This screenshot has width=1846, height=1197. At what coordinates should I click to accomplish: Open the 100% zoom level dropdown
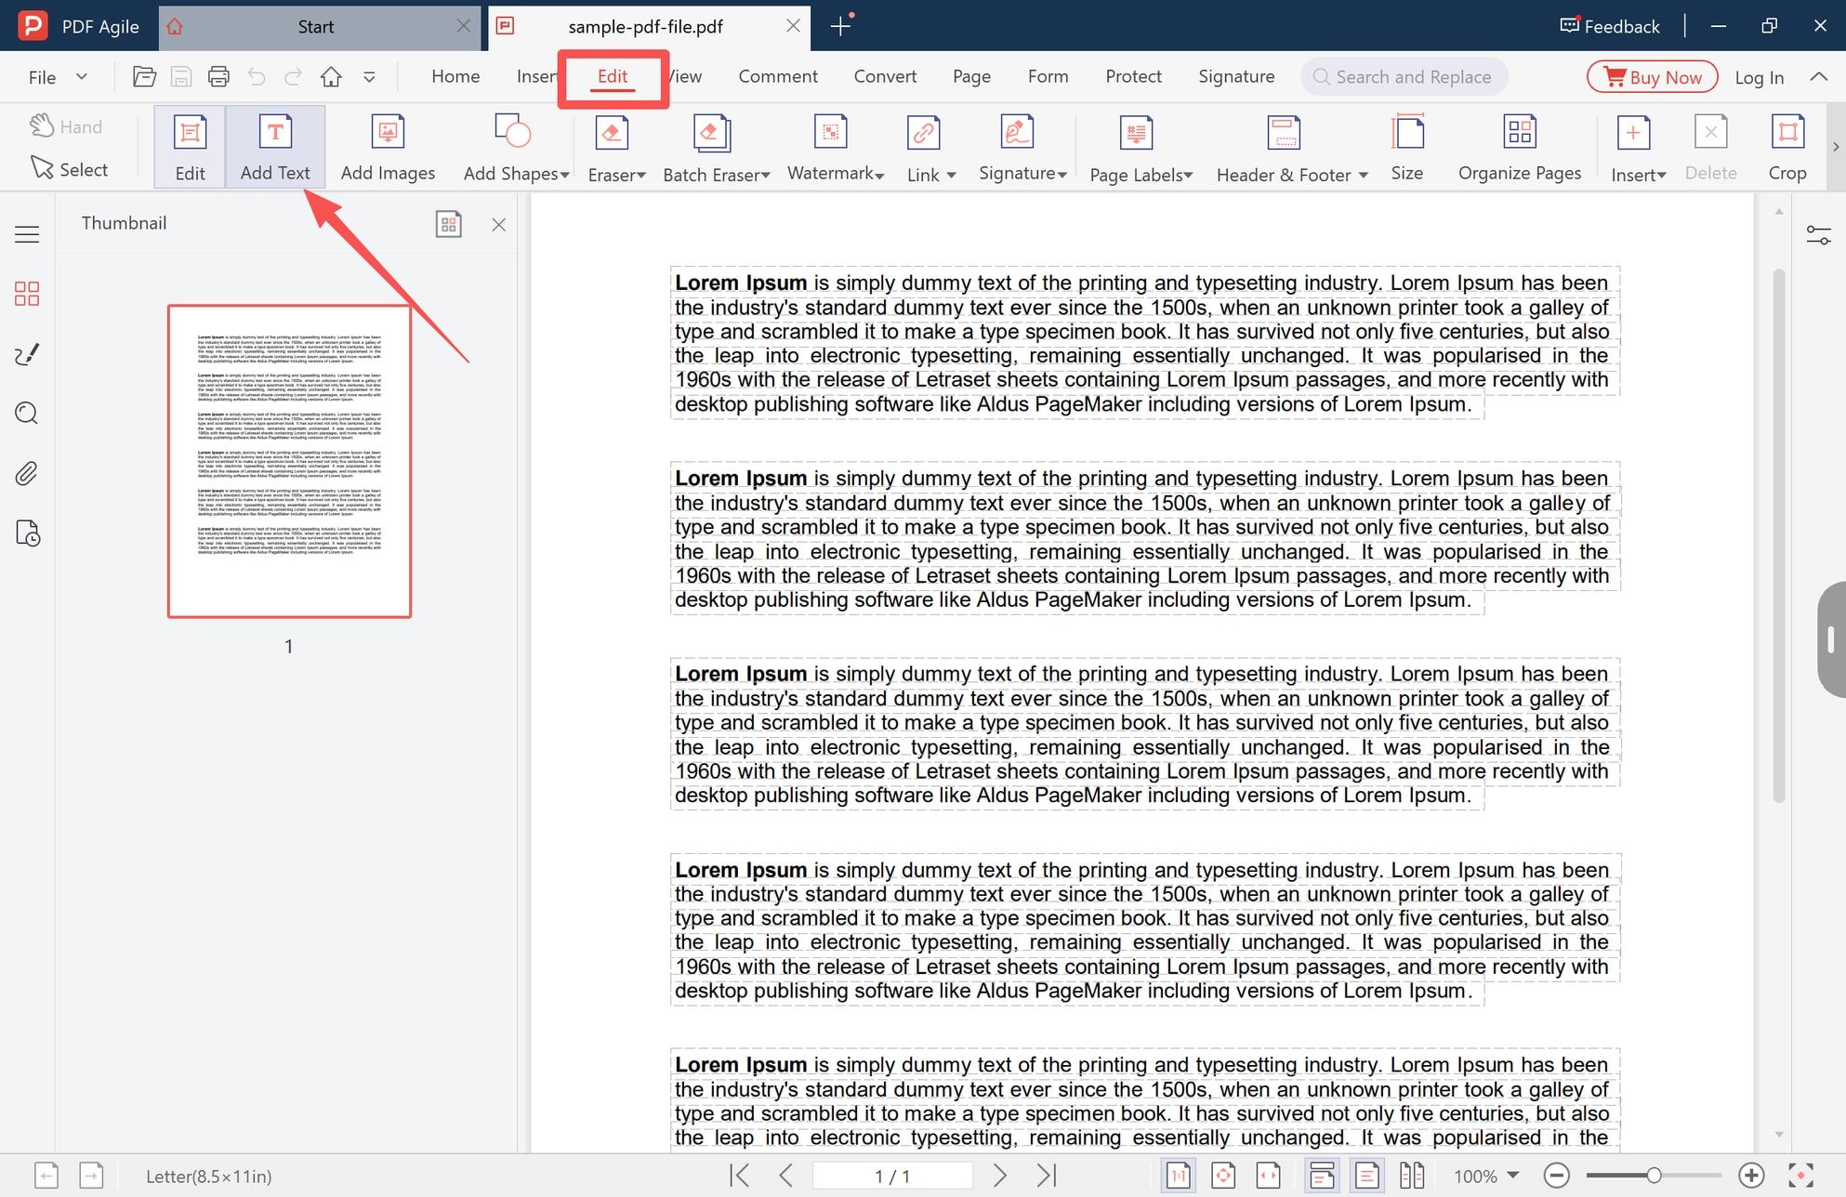tap(1486, 1176)
